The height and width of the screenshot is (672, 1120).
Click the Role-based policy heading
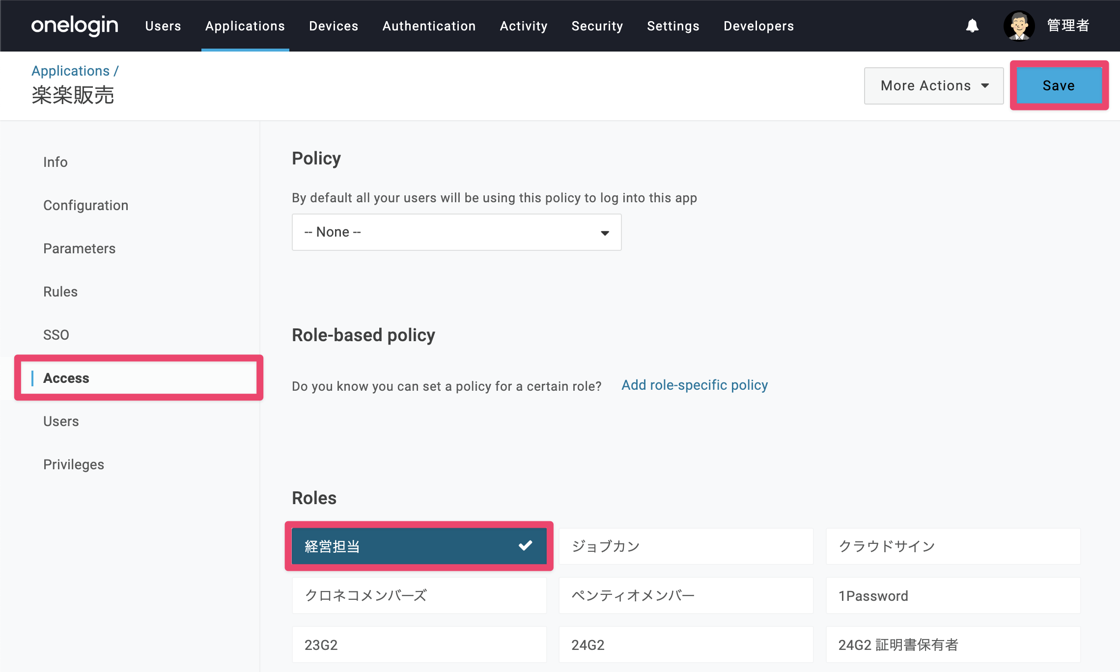(364, 335)
